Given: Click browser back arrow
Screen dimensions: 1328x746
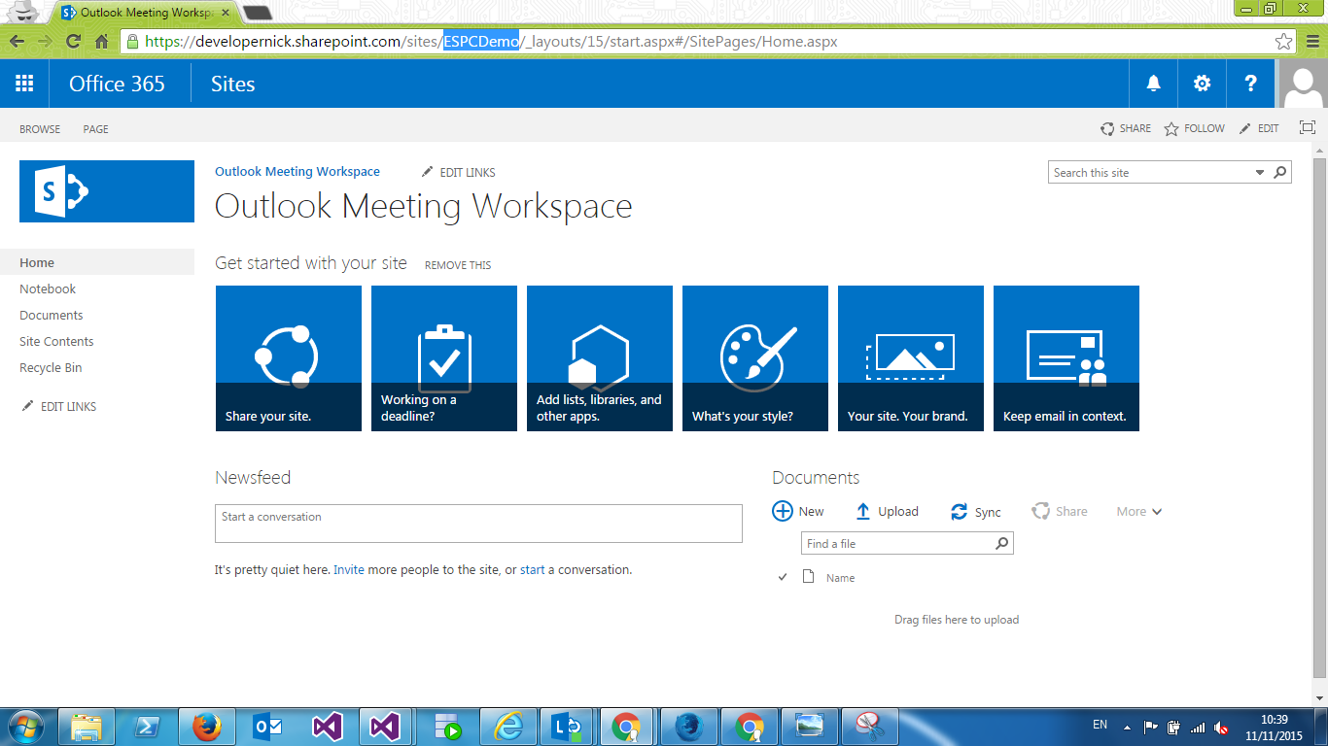Looking at the screenshot, I should (17, 42).
